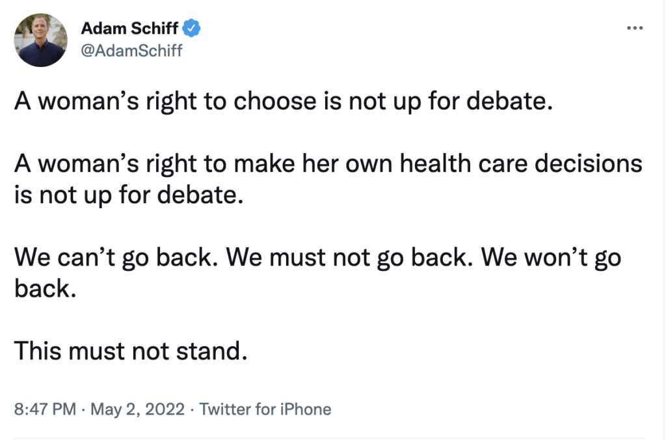The image size is (666, 440).
Task: Click the wrapped line 'is not up for debate.'
Action: tap(127, 194)
